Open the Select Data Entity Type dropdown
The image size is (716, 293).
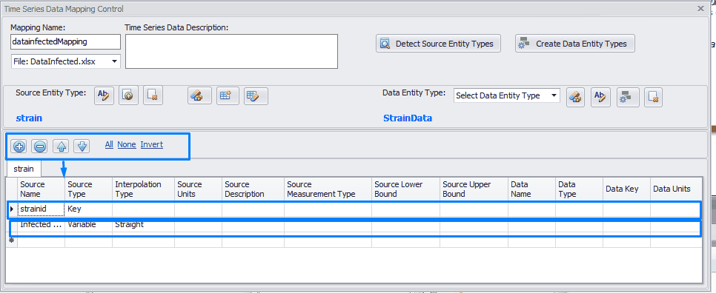pos(507,95)
